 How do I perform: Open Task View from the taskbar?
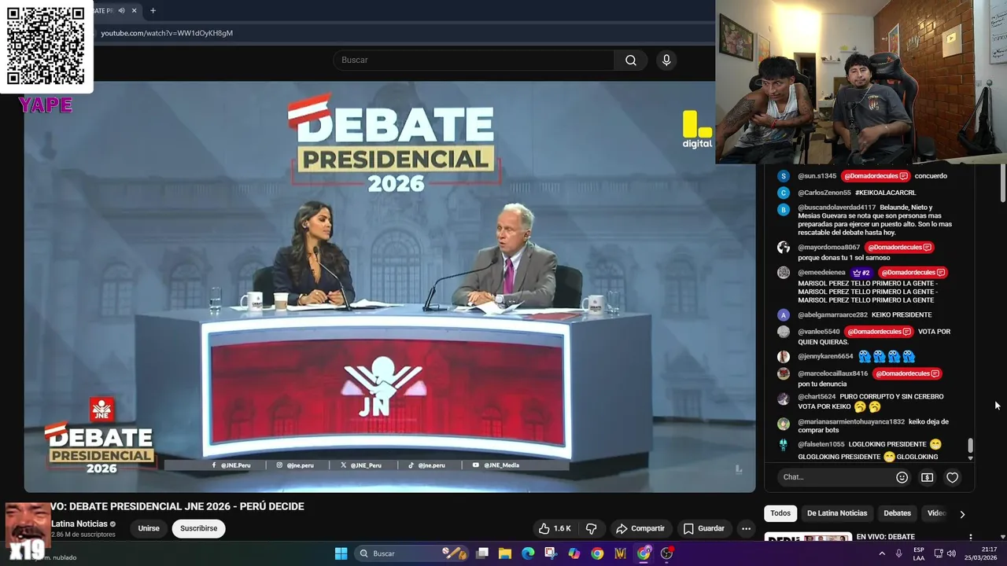pos(482,553)
